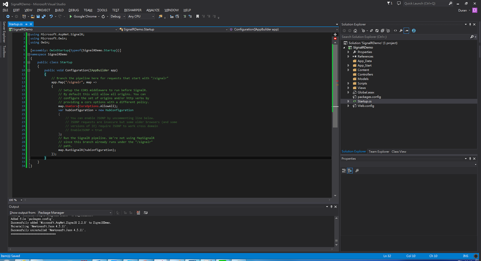Toggle auto hide pin on Output panel
Screen dimensions: 481x261
point(331,207)
